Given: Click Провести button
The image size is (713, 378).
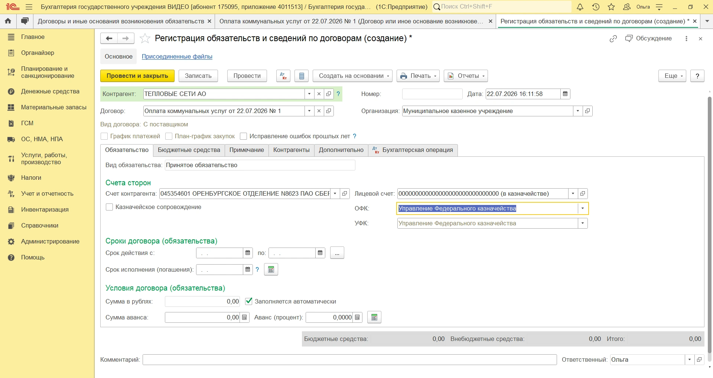Looking at the screenshot, I should [x=247, y=76].
